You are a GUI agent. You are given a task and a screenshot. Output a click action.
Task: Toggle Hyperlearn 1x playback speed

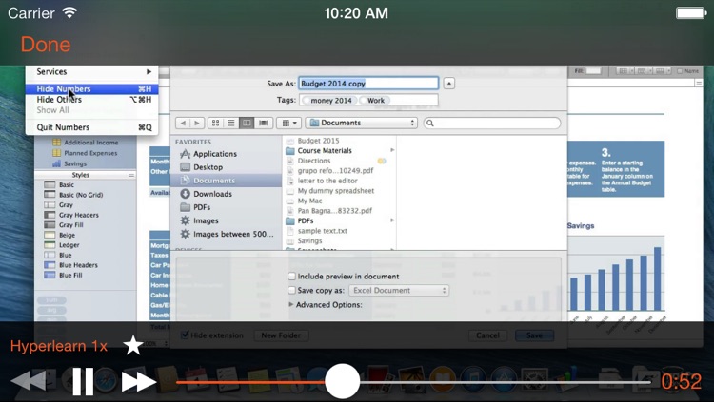(x=59, y=346)
